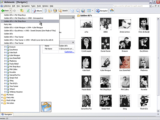
Task: Click the Up folder icon in toolbar
Action: (x=22, y=11)
